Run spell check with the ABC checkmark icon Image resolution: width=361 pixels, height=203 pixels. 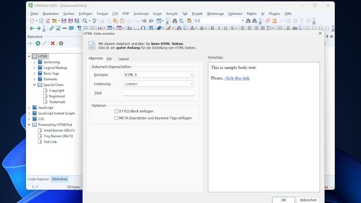coord(94,21)
